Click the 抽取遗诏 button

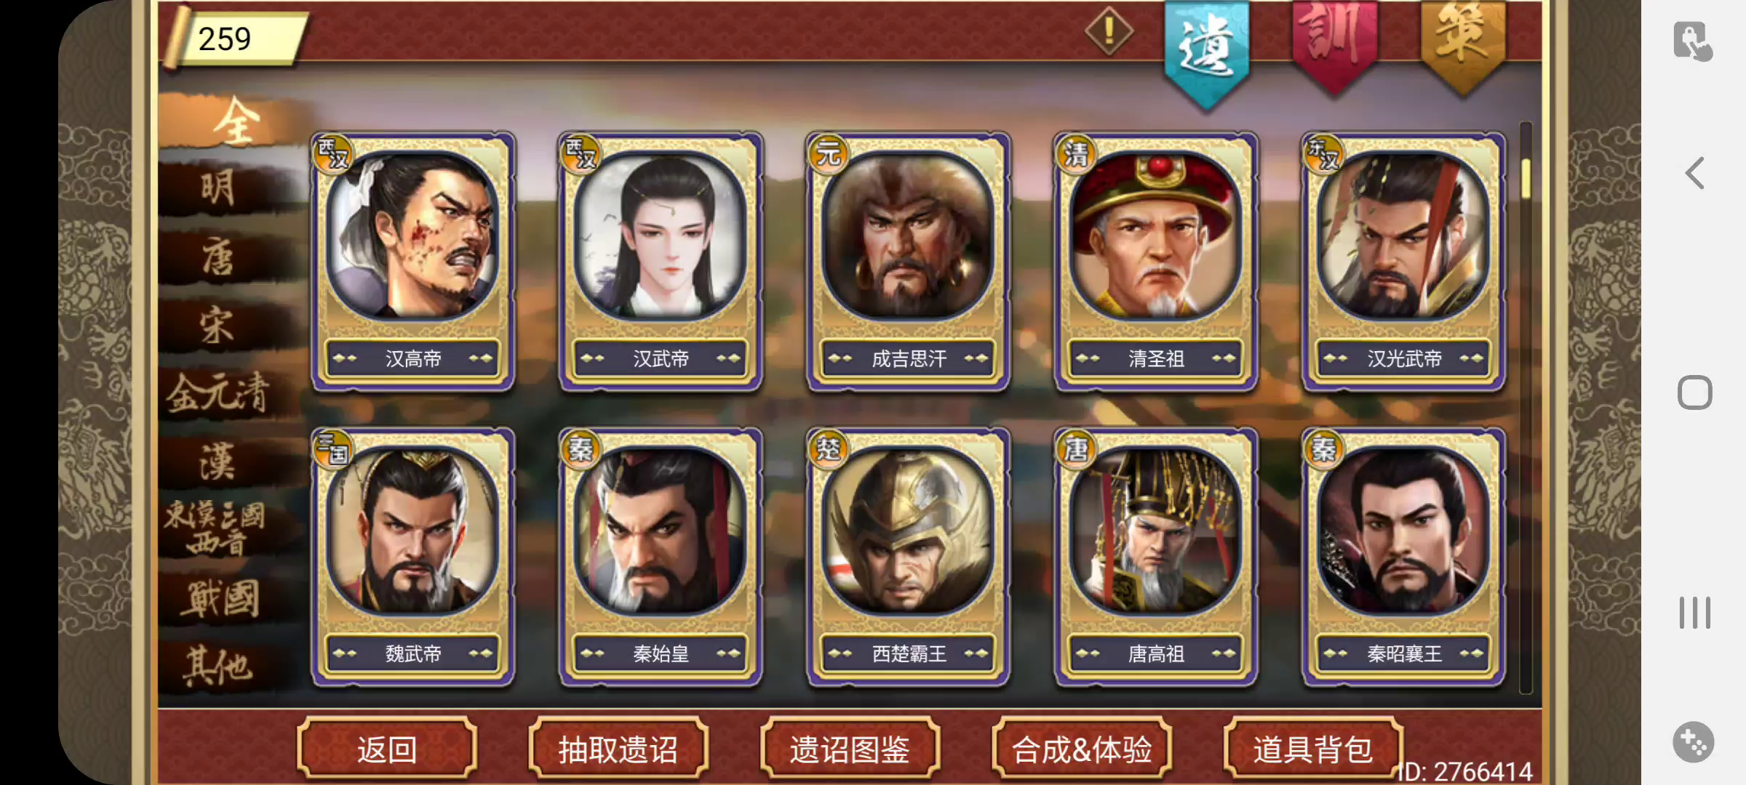(x=618, y=749)
